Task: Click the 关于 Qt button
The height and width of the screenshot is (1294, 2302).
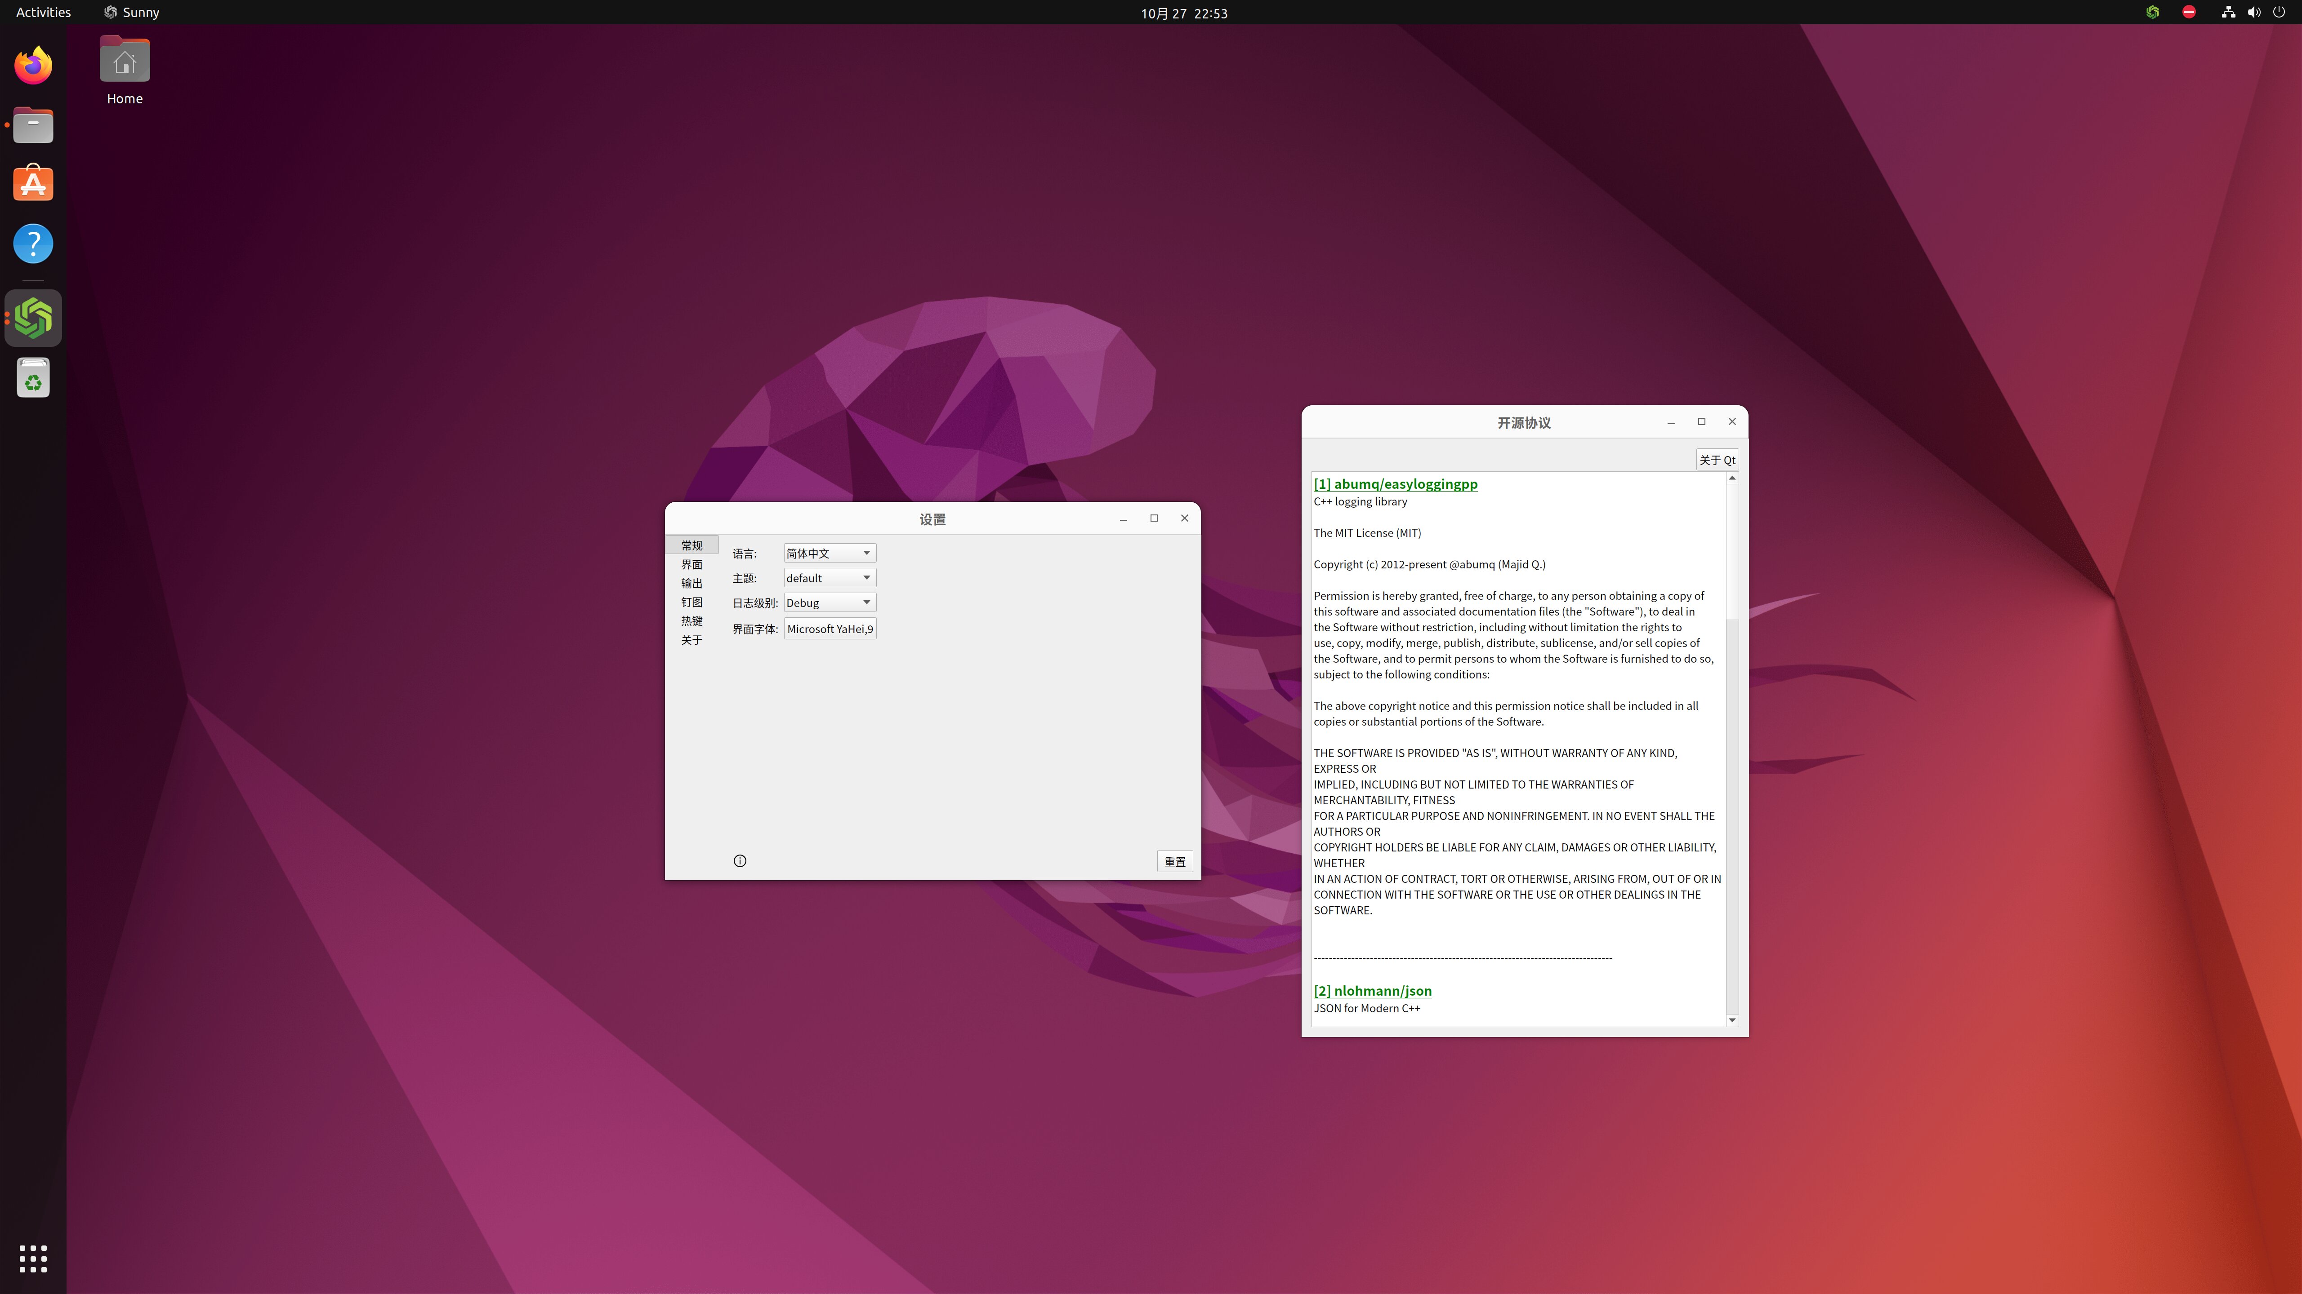Action: pos(1717,460)
